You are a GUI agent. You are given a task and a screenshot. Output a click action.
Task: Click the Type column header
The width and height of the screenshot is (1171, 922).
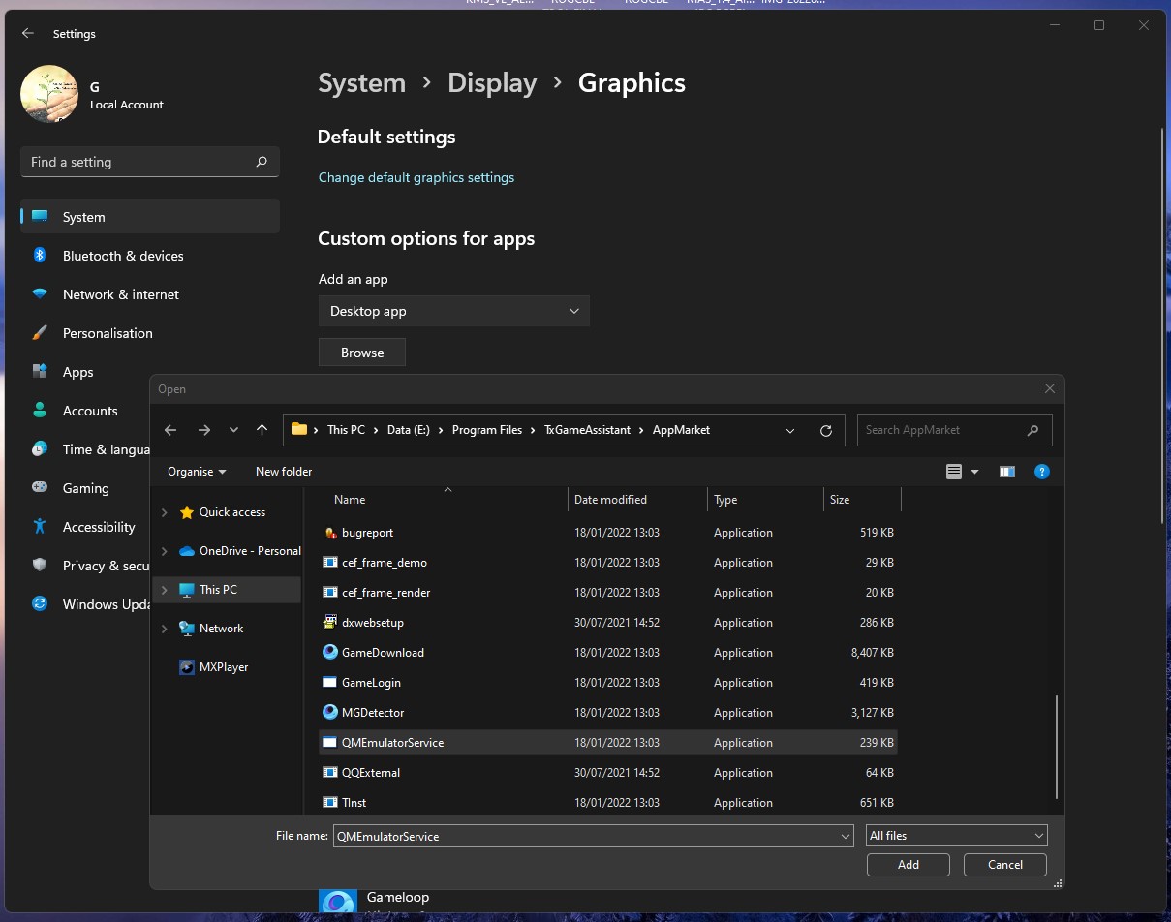[765, 500]
